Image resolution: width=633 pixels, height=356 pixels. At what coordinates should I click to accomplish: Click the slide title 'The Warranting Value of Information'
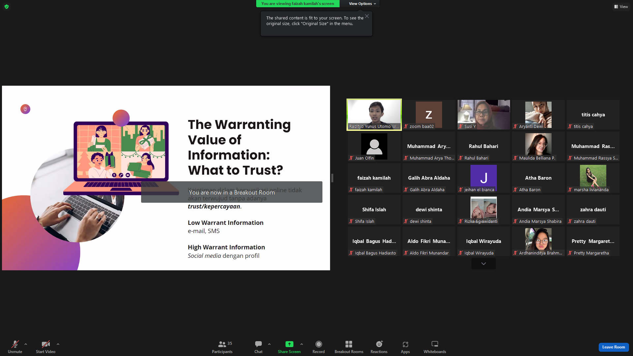[x=239, y=147]
